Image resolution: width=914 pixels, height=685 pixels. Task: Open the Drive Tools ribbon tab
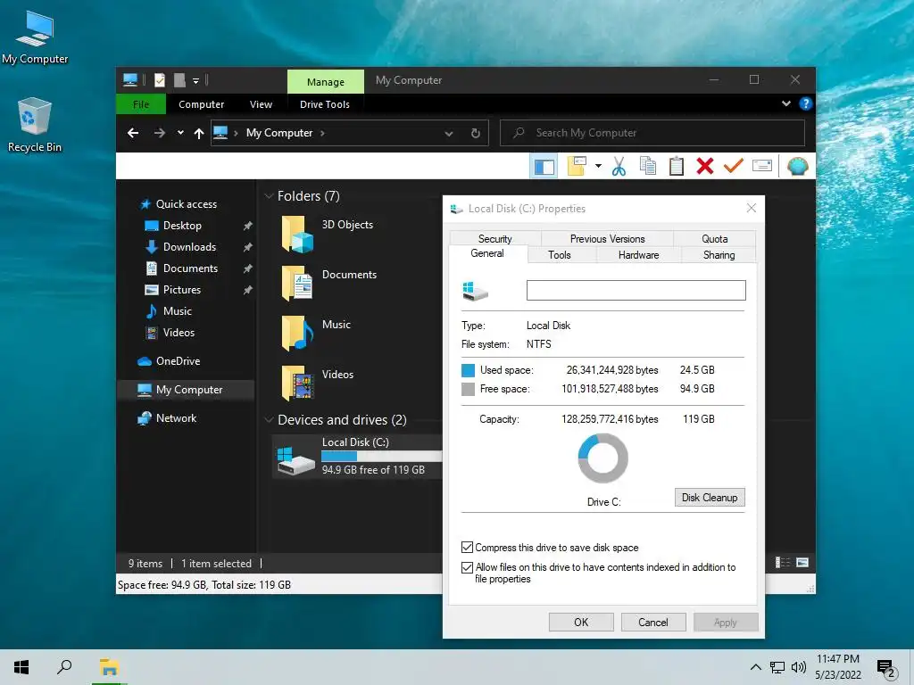[x=325, y=104]
